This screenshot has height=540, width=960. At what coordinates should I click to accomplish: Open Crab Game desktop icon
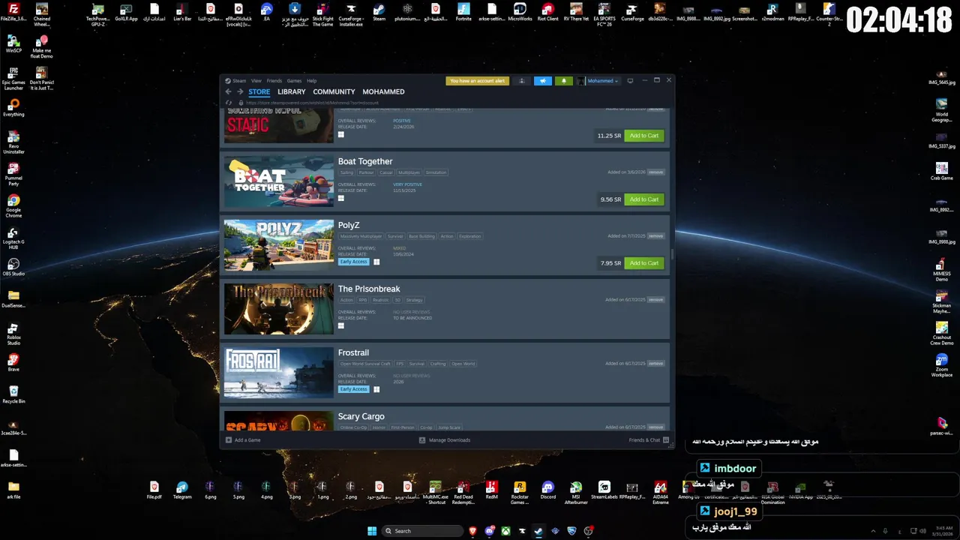click(x=942, y=171)
